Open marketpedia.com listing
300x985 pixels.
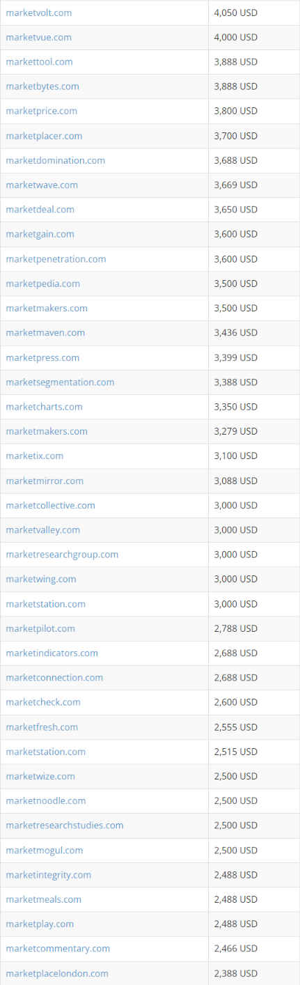(42, 284)
